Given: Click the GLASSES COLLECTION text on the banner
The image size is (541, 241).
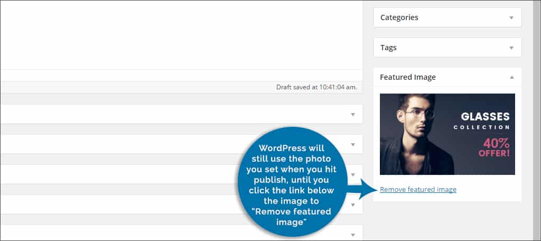Looking at the screenshot, I should (x=484, y=121).
